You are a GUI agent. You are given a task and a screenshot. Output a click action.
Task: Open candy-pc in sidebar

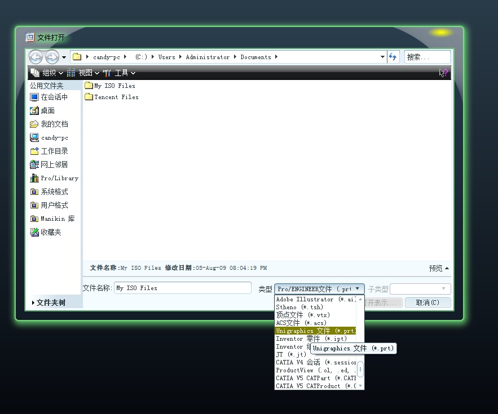pyautogui.click(x=49, y=137)
